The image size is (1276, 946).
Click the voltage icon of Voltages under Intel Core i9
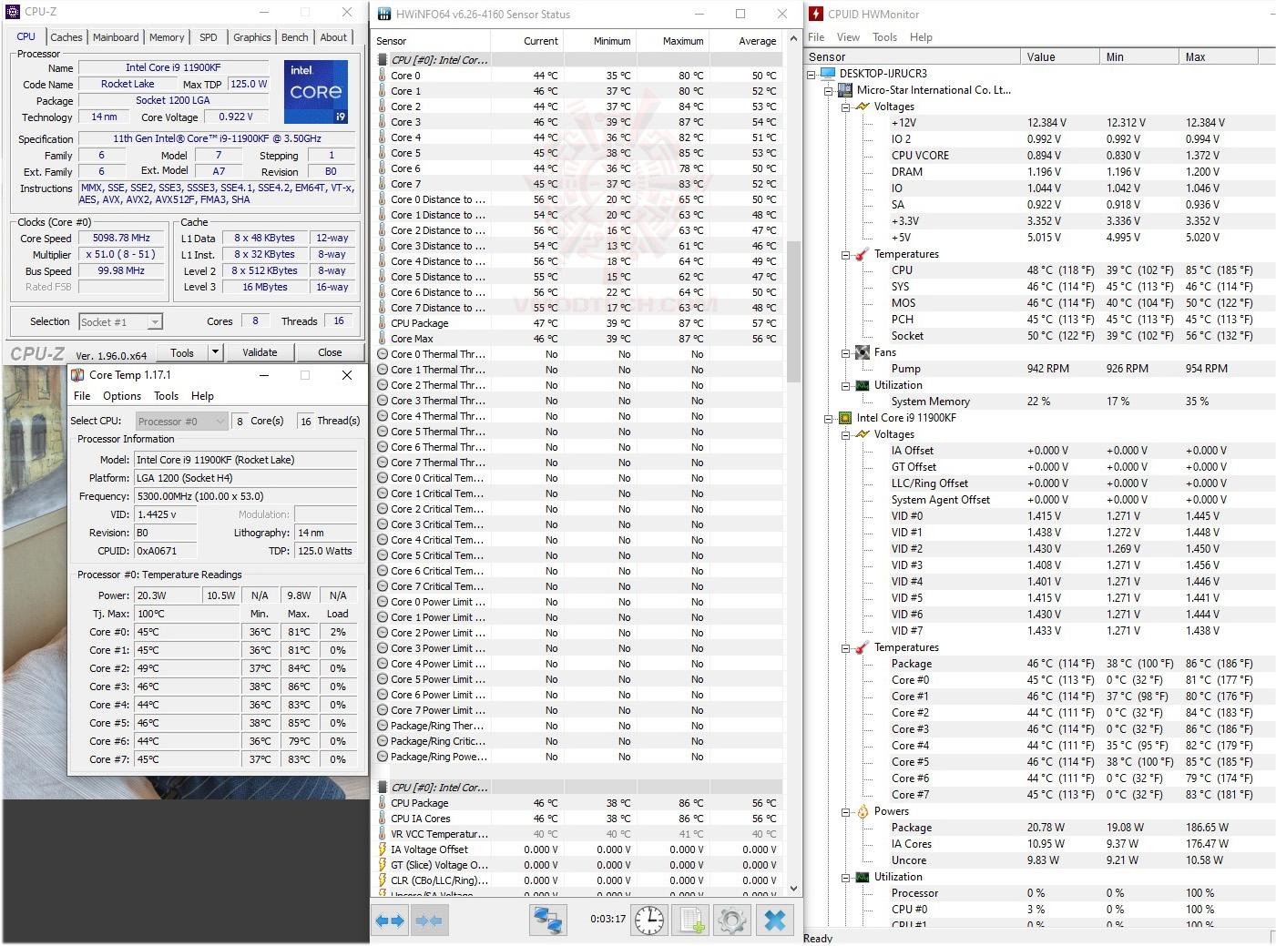click(863, 434)
